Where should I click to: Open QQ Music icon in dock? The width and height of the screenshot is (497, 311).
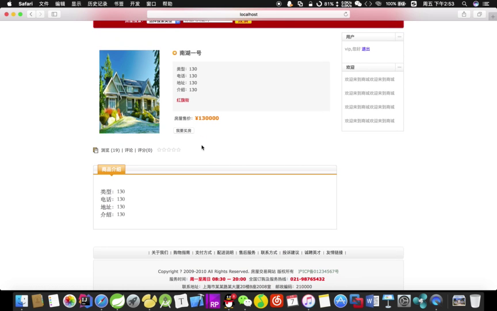(261, 301)
